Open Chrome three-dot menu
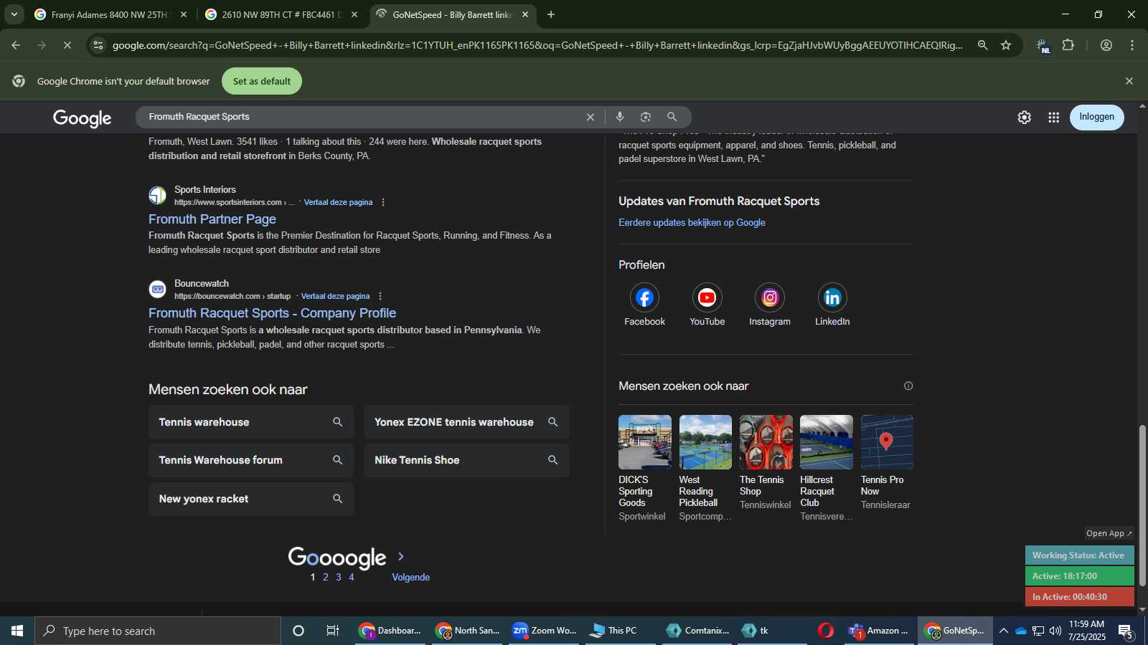 (x=1132, y=45)
